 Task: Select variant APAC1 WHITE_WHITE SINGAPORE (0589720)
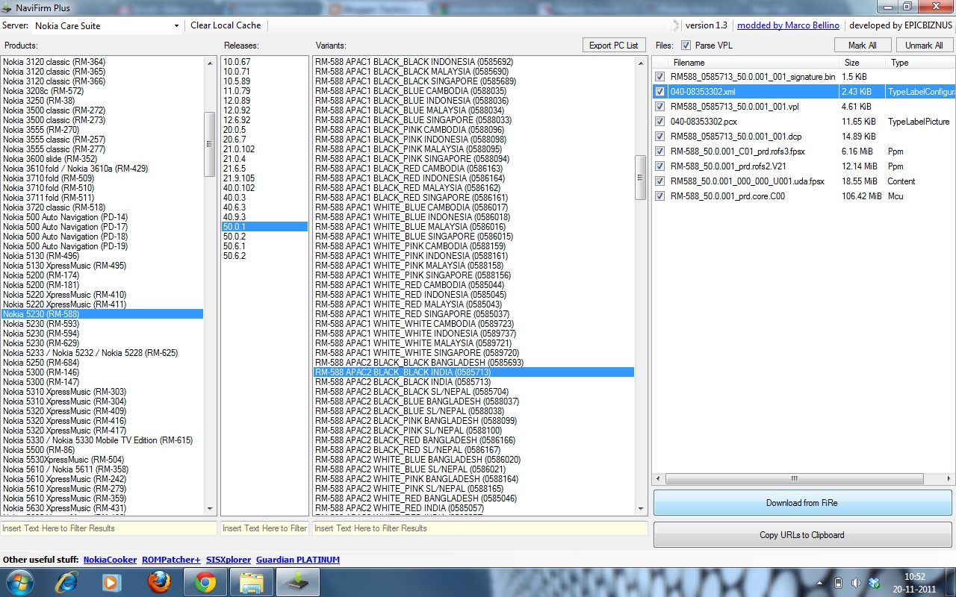pyautogui.click(x=474, y=353)
